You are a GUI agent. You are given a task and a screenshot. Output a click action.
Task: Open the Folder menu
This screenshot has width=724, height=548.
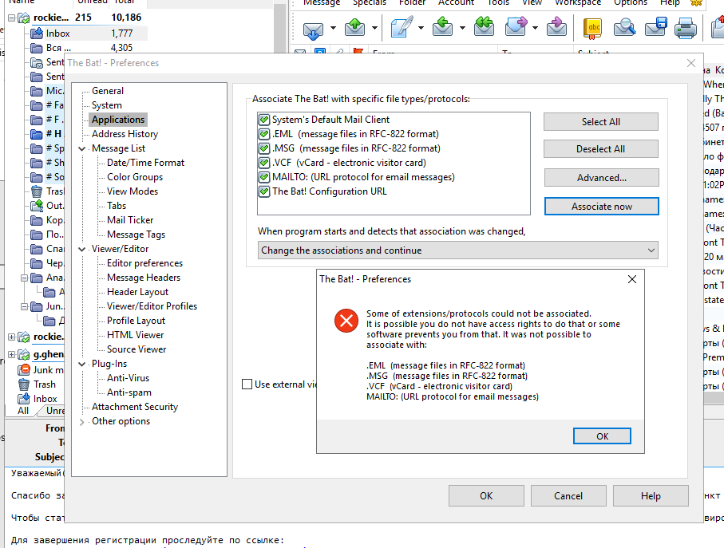412,2
